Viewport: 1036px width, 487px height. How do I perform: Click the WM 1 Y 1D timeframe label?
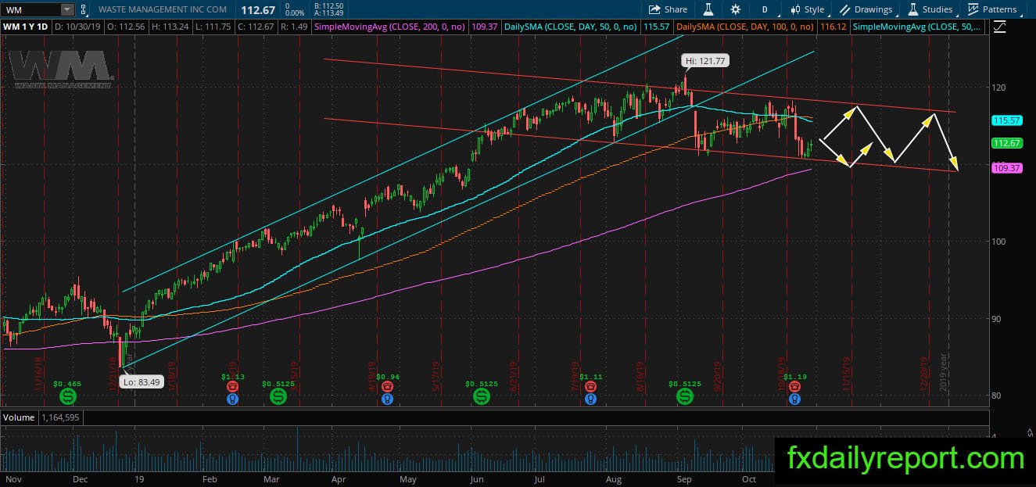[25, 27]
